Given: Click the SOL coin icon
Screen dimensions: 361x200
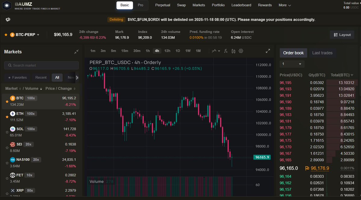Looking at the screenshot, I should 13,129.
